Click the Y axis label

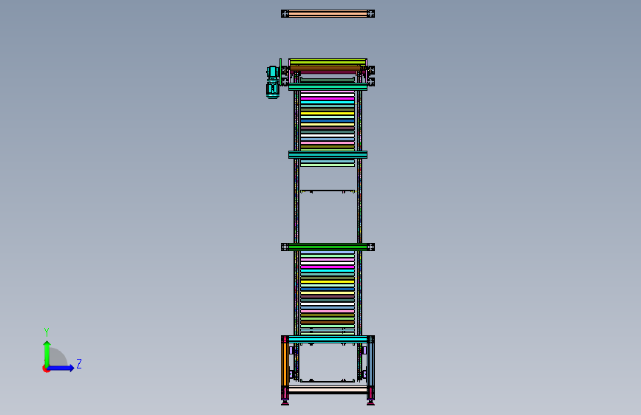pyautogui.click(x=47, y=332)
